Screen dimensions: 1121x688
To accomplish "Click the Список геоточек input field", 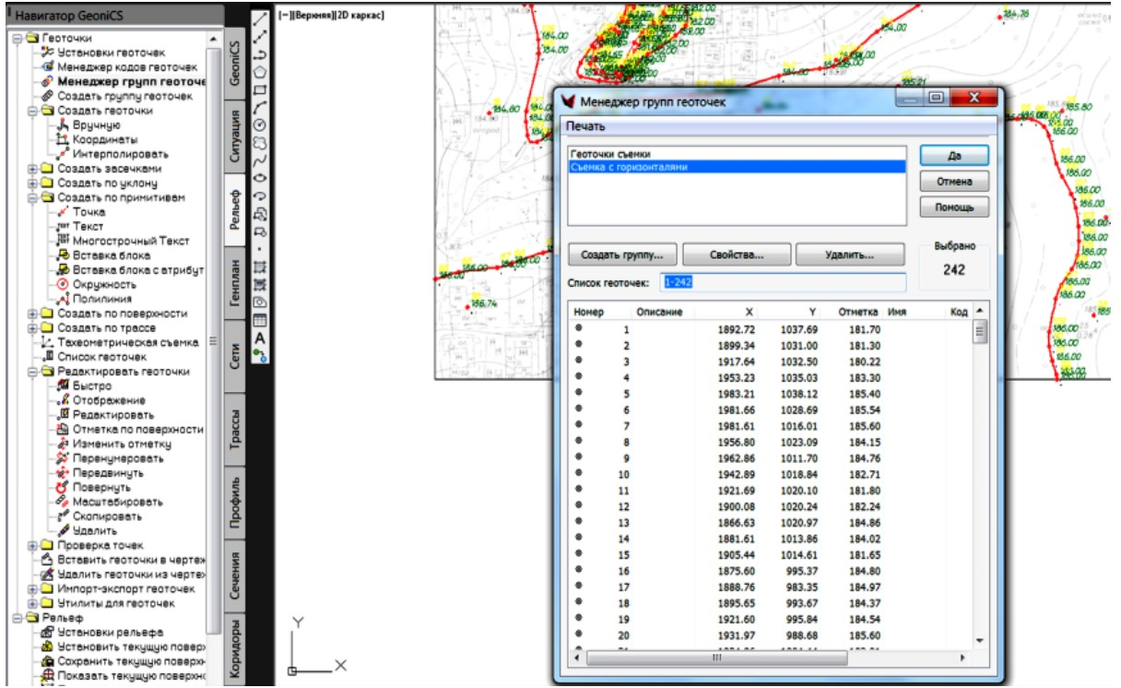I will [784, 282].
